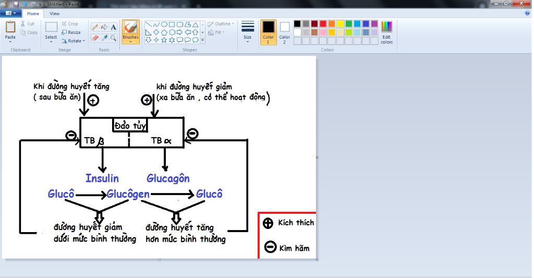The width and height of the screenshot is (534, 278).
Task: Click the Resize button
Action: click(x=71, y=32)
